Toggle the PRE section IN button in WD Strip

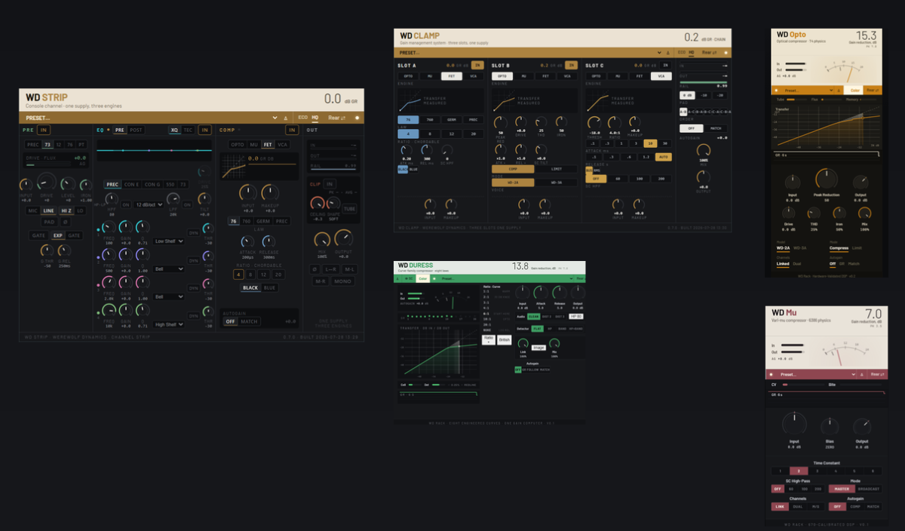[44, 130]
